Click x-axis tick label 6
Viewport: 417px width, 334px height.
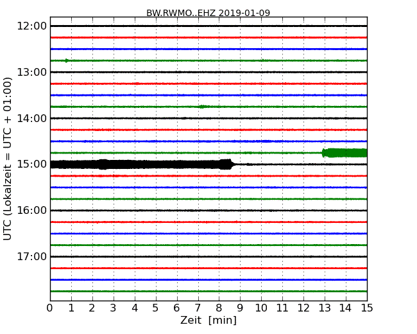click(176, 308)
